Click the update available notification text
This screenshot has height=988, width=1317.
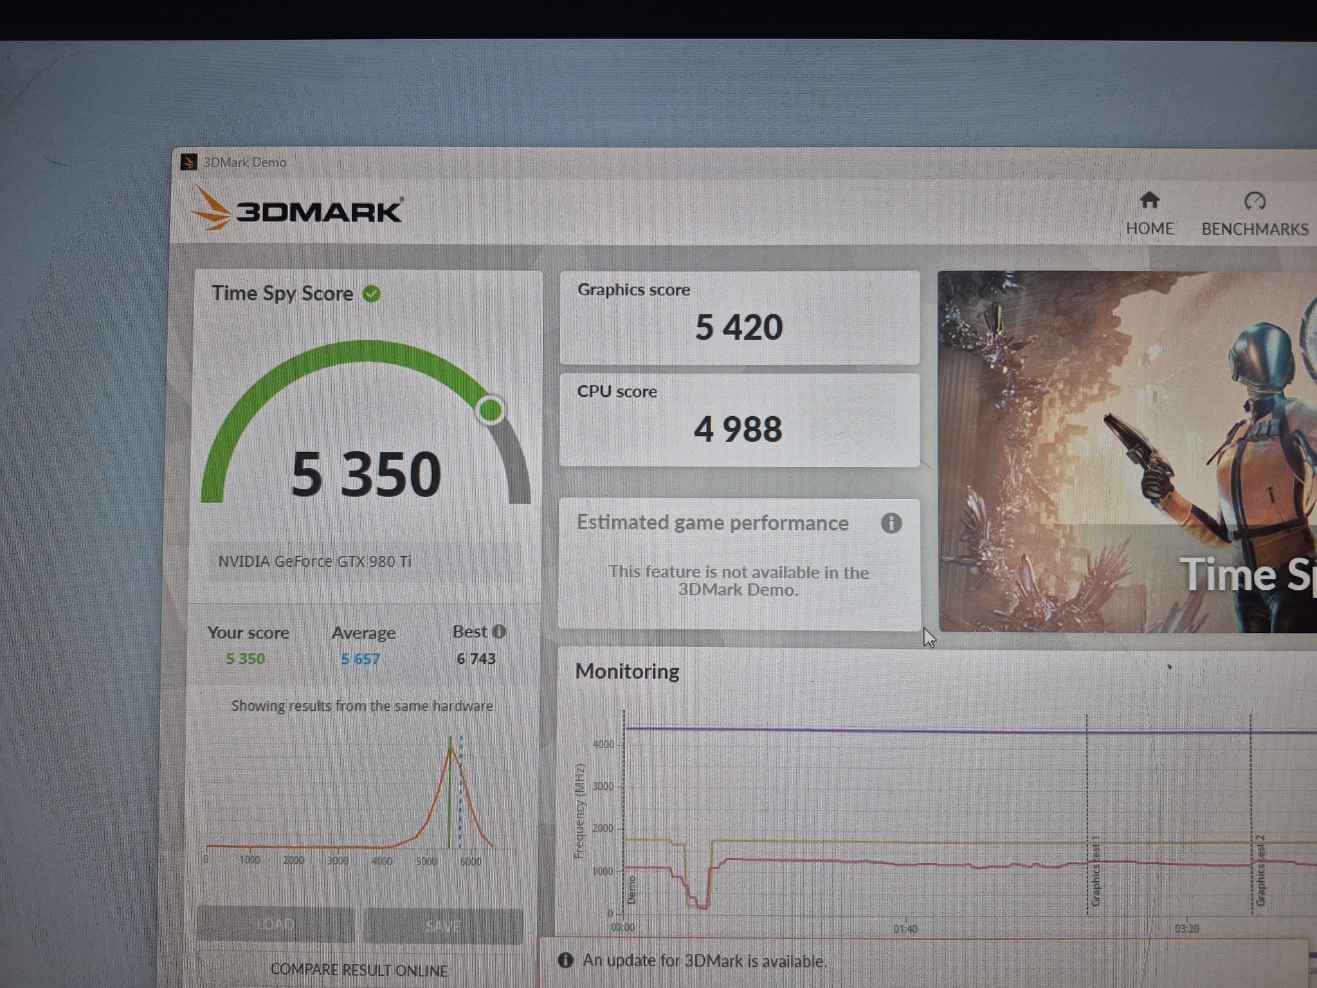705,961
